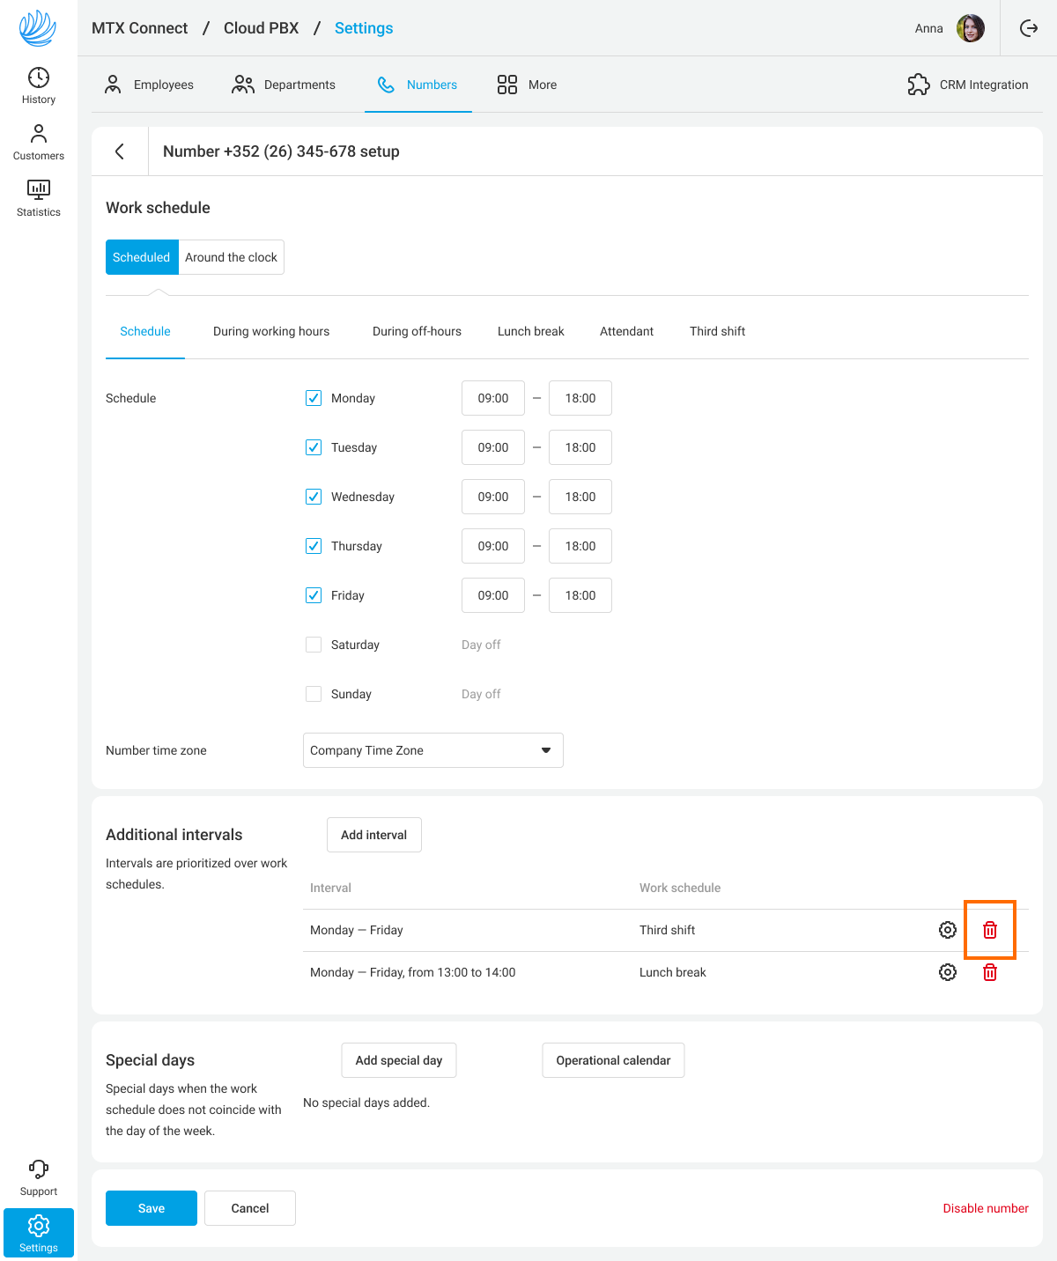This screenshot has width=1057, height=1261.
Task: Enable the Sunday checkbox
Action: 314,694
